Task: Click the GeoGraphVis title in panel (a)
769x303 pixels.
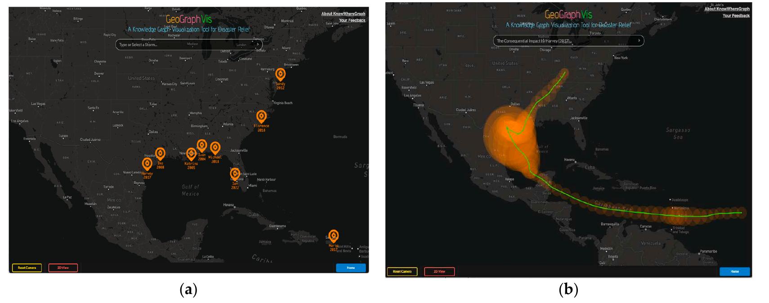Action: point(189,19)
